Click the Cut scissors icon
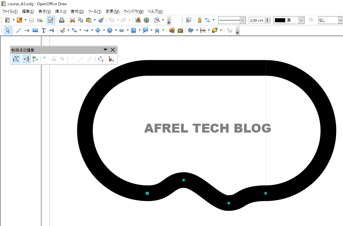Image resolution: width=343 pixels, height=226 pixels. click(x=72, y=20)
